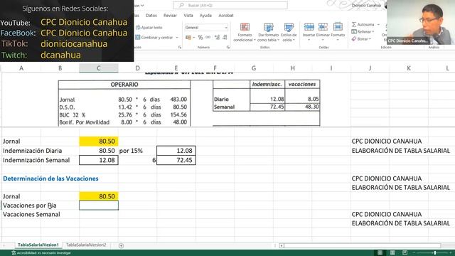
Task: Switch to Normal view in status bar
Action: pos(380,252)
